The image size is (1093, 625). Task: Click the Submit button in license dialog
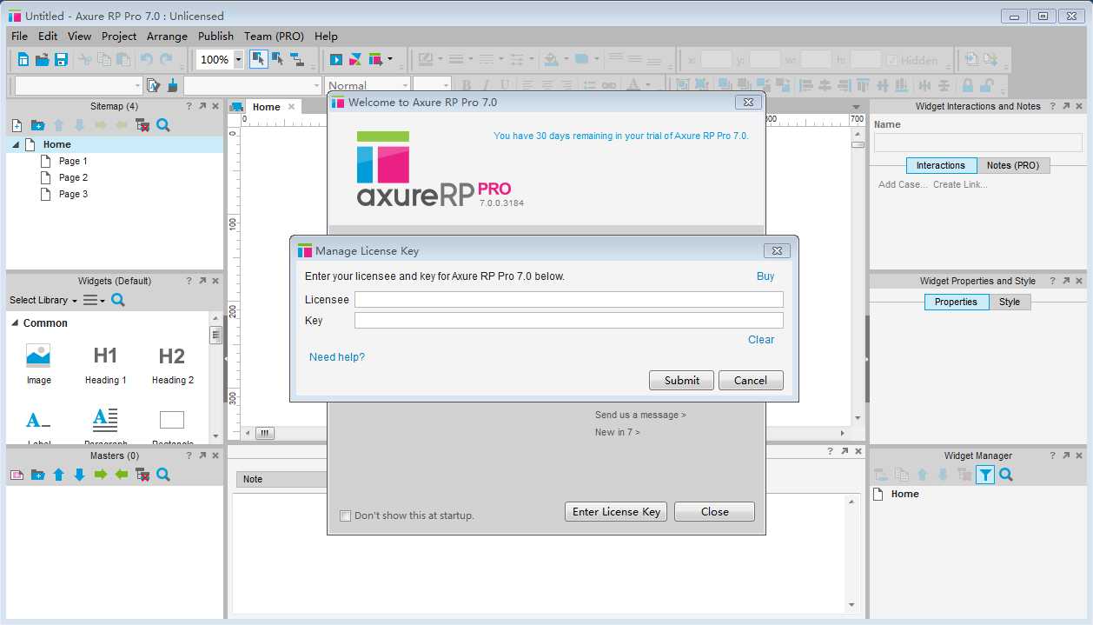click(x=682, y=380)
